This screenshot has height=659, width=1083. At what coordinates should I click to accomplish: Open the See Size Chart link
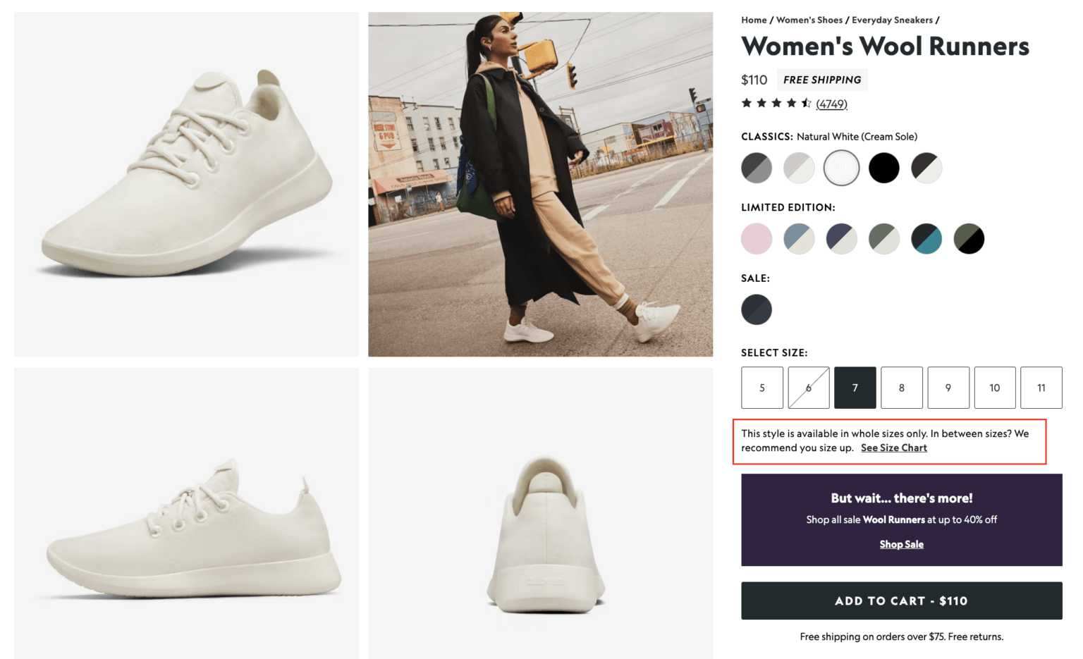893,448
